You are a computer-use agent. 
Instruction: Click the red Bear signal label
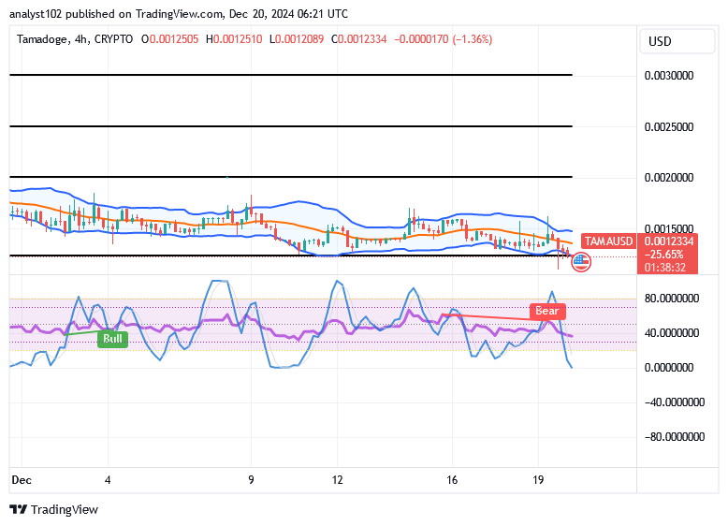(x=547, y=311)
